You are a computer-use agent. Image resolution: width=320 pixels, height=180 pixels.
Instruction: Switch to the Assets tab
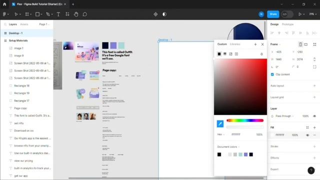(x=24, y=24)
